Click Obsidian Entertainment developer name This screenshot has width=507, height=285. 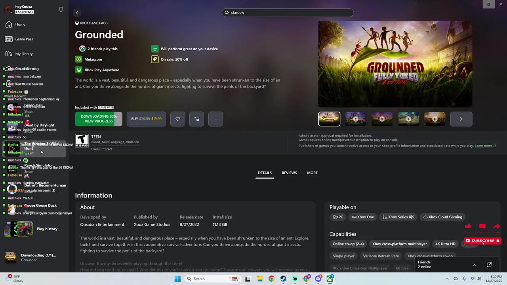(x=102, y=224)
